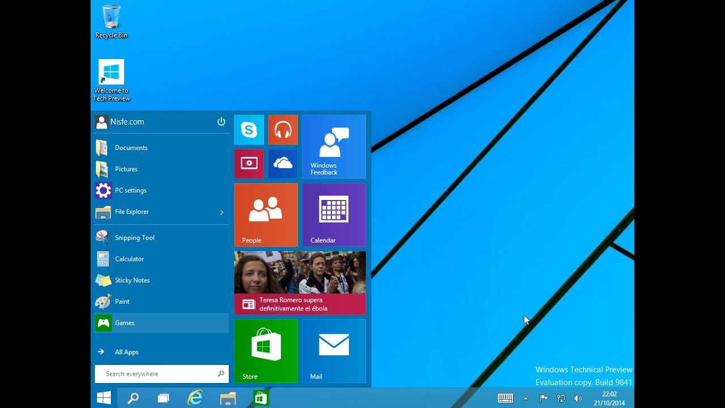
Task: Open Task View on the taskbar
Action: [x=163, y=398]
